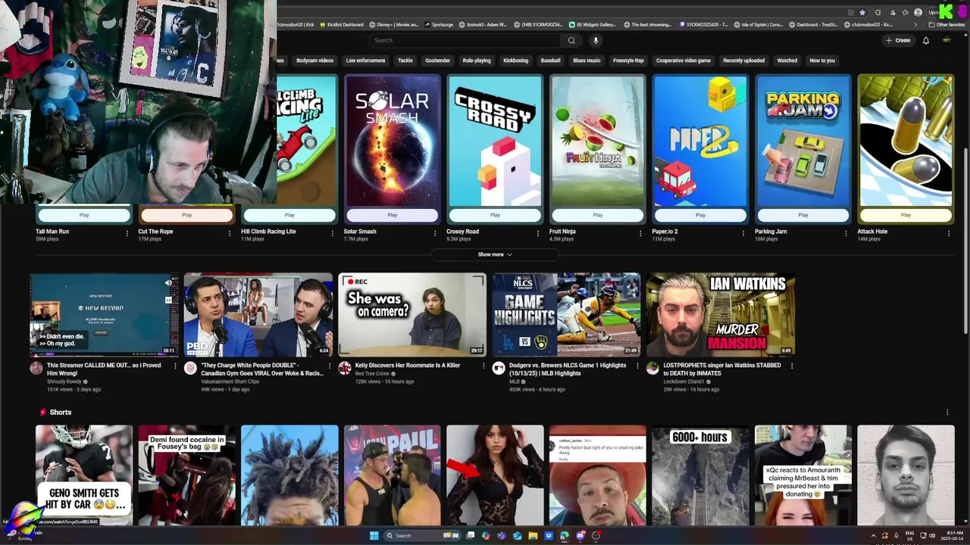Play the Paper.io 2 game
Image resolution: width=970 pixels, height=545 pixels.
click(700, 215)
